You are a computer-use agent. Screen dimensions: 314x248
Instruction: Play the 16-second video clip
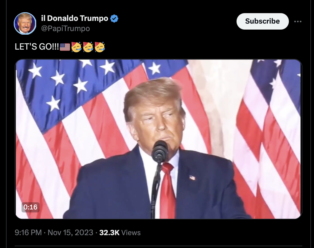tap(158, 139)
